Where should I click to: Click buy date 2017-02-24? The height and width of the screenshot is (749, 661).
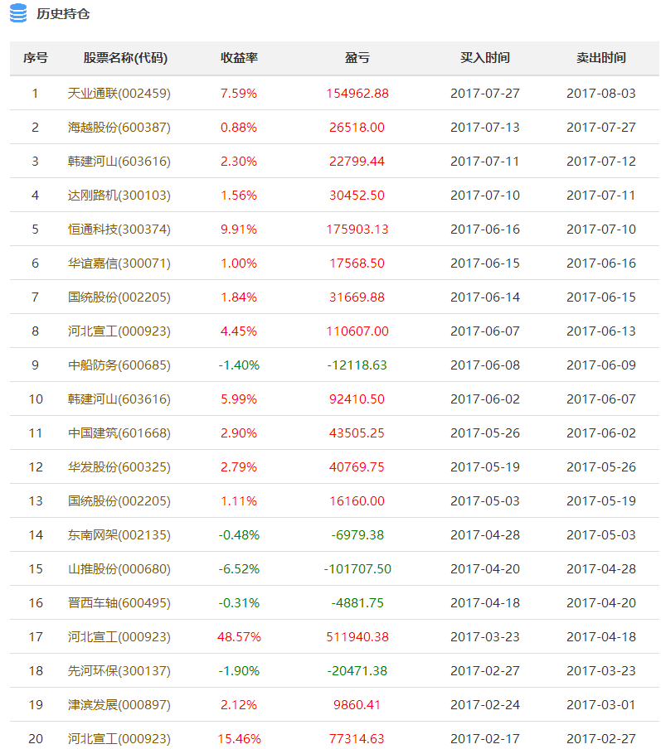click(x=484, y=704)
